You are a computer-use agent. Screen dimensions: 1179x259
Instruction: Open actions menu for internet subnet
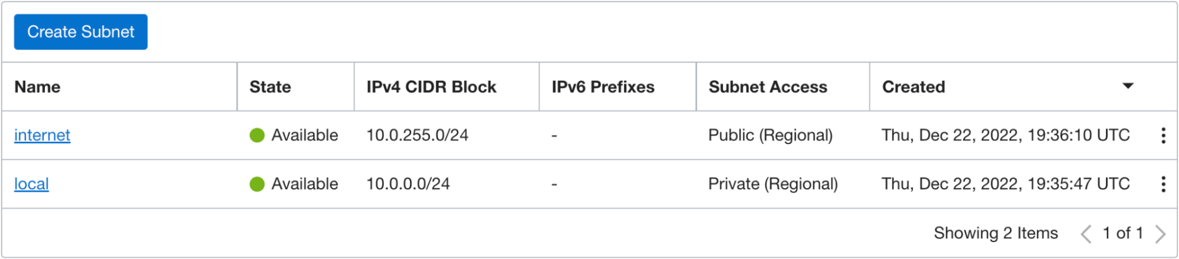[1162, 136]
